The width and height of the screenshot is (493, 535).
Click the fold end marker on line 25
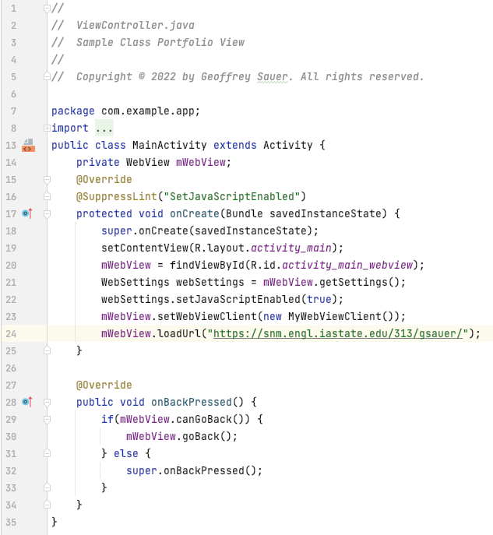[47, 350]
